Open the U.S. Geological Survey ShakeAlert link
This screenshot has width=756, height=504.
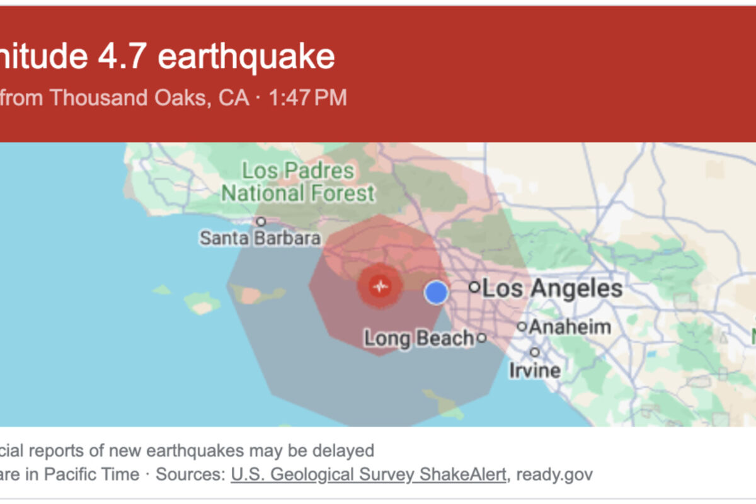(x=369, y=474)
